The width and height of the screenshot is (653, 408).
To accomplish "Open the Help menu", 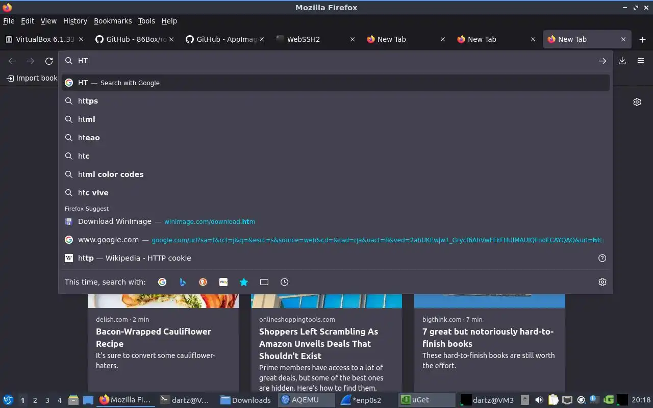I will 169,21.
